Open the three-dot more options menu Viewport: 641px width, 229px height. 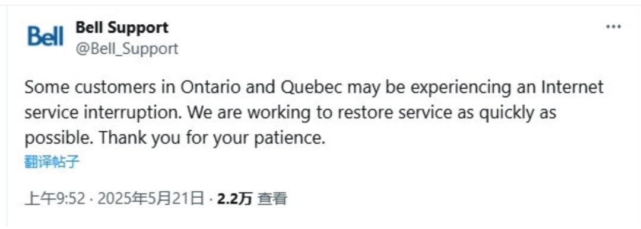(x=613, y=27)
